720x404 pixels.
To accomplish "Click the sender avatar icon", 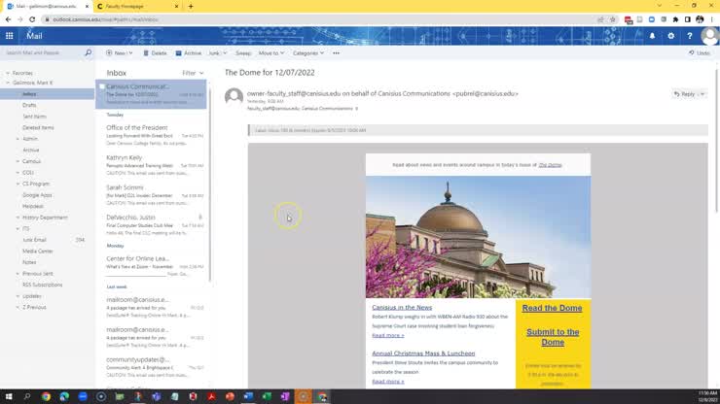I will pos(234,96).
